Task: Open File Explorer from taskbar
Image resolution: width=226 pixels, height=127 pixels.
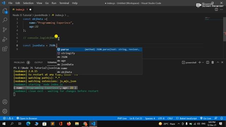Action: pyautogui.click(x=77, y=124)
